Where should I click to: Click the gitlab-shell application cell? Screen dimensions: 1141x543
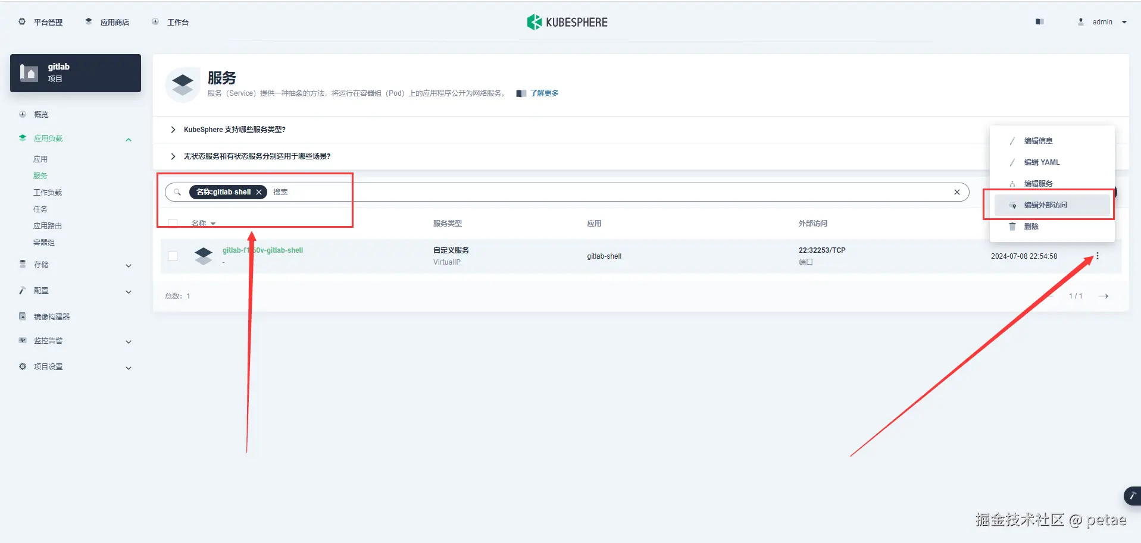point(604,256)
